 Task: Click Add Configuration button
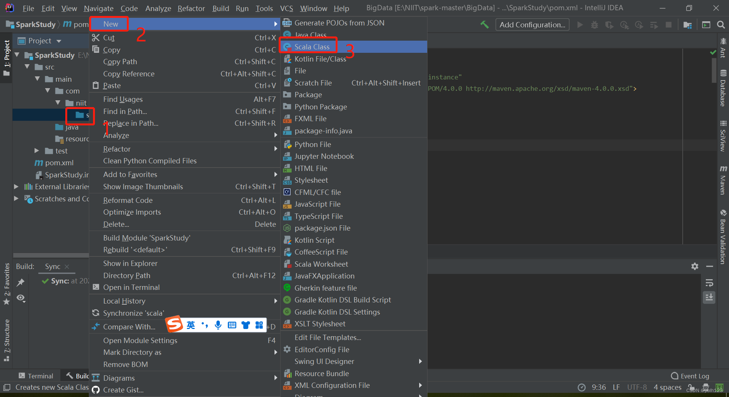pyautogui.click(x=532, y=25)
